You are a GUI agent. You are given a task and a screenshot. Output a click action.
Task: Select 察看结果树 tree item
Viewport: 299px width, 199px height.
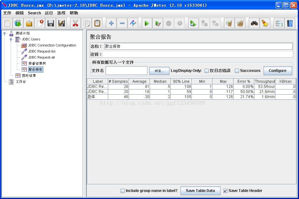[x=37, y=63]
